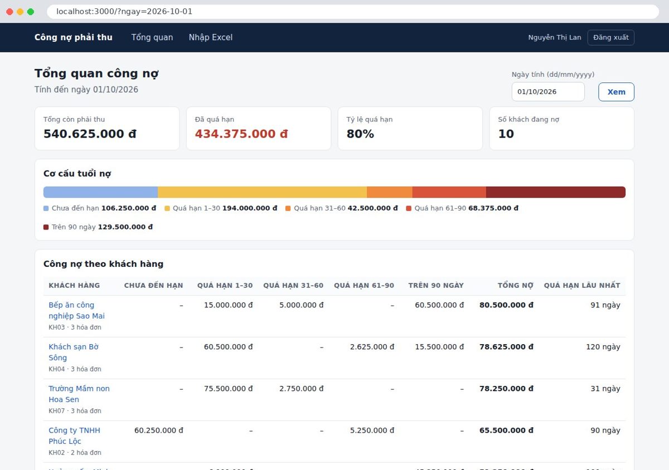
Task: Click the 65.500.000 đ total for Phúc Lộc
Action: coord(506,430)
